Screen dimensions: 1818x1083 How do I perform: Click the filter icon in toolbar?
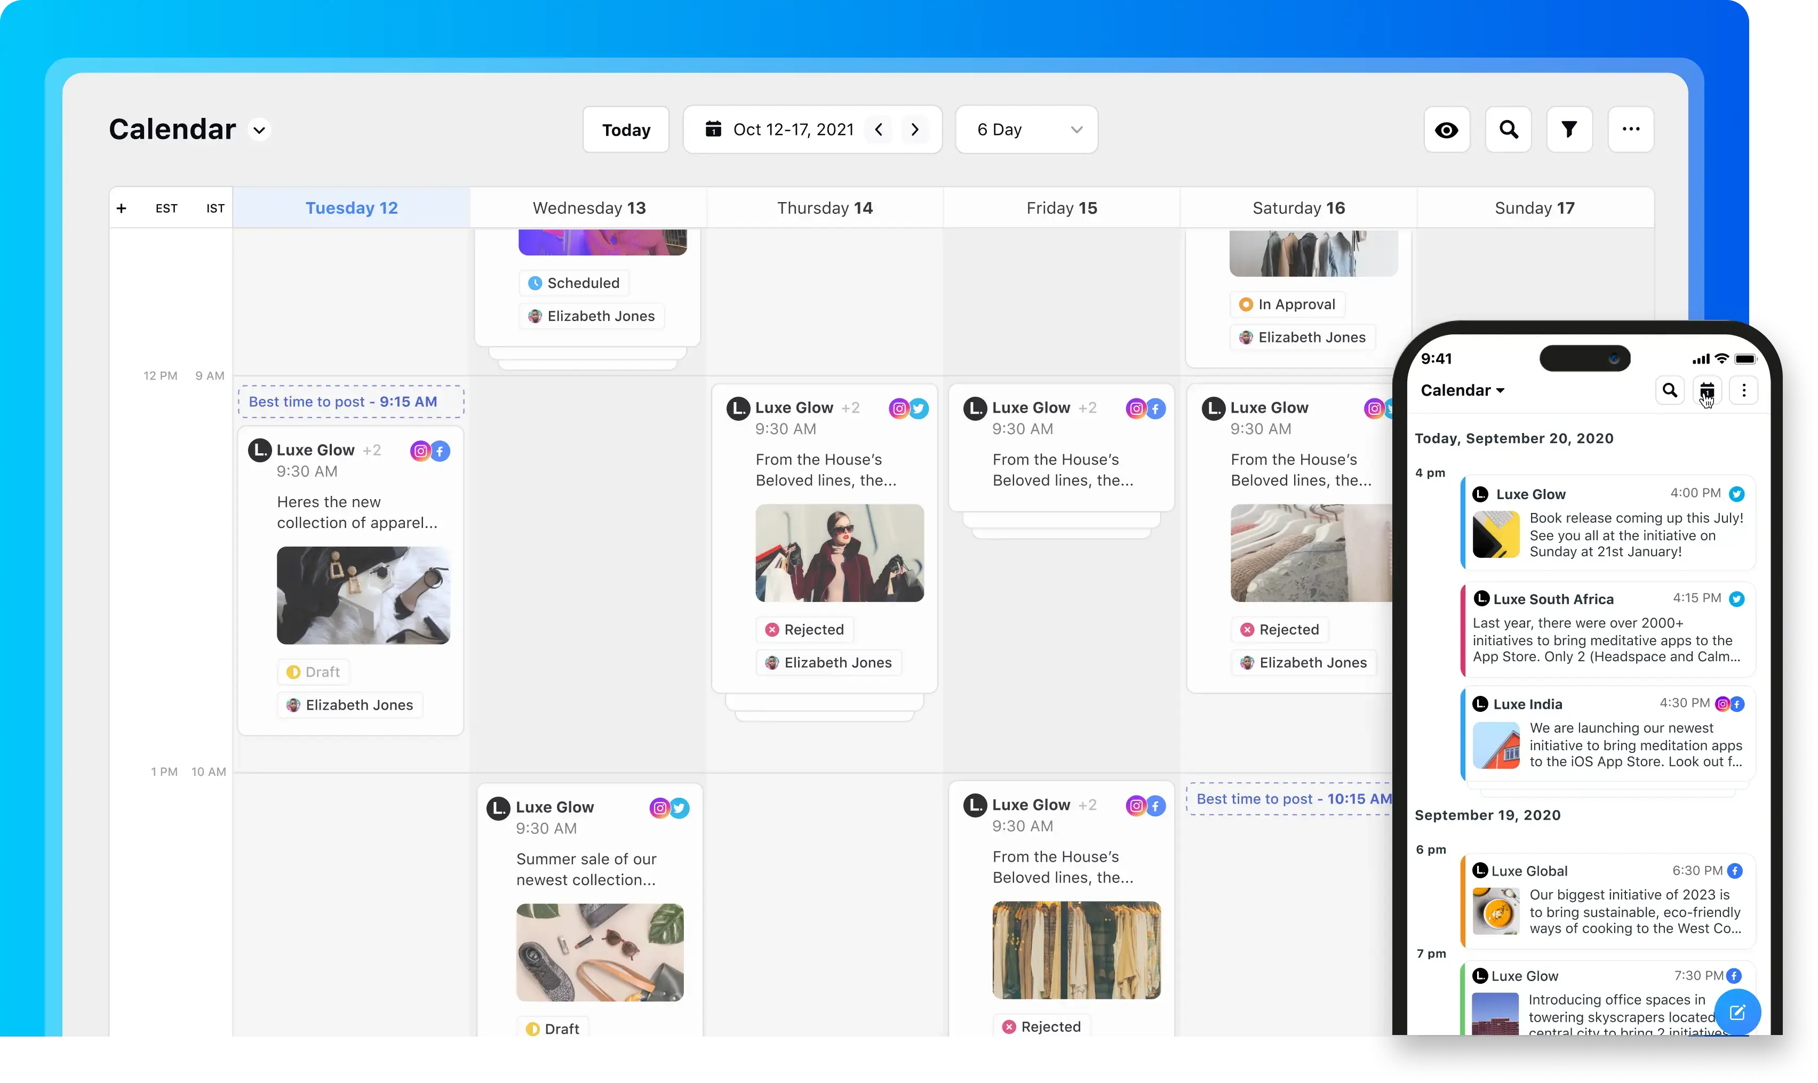(x=1569, y=129)
